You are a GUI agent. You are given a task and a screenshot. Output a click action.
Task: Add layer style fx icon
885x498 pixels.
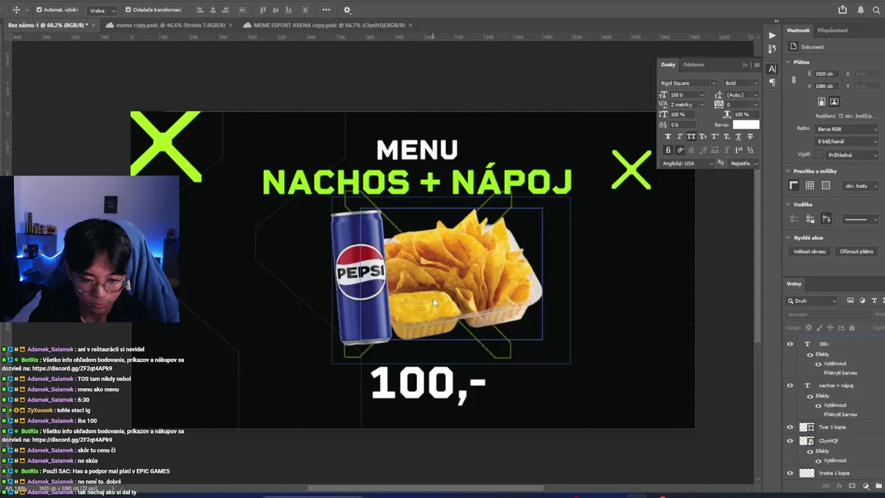click(x=838, y=486)
